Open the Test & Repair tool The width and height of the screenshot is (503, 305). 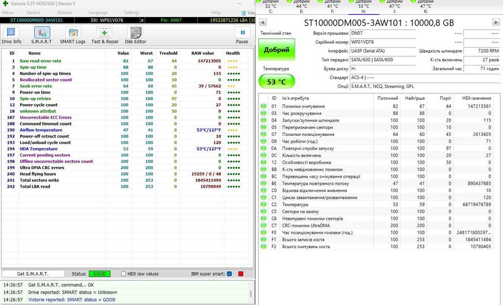tap(105, 35)
